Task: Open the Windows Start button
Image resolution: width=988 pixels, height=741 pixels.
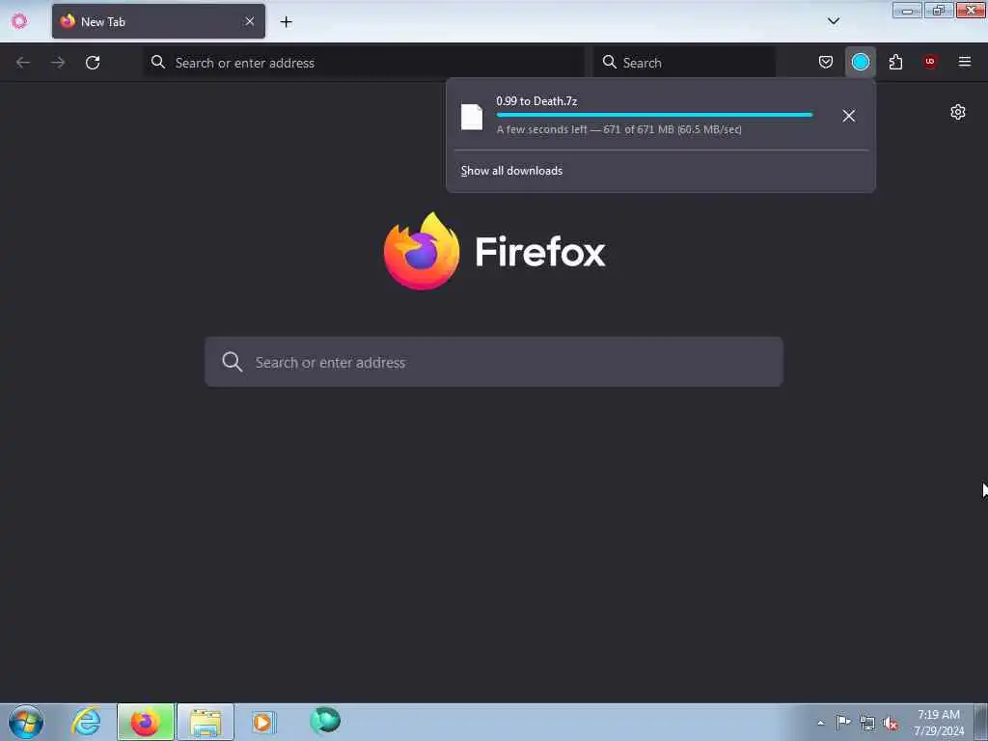Action: [x=26, y=722]
